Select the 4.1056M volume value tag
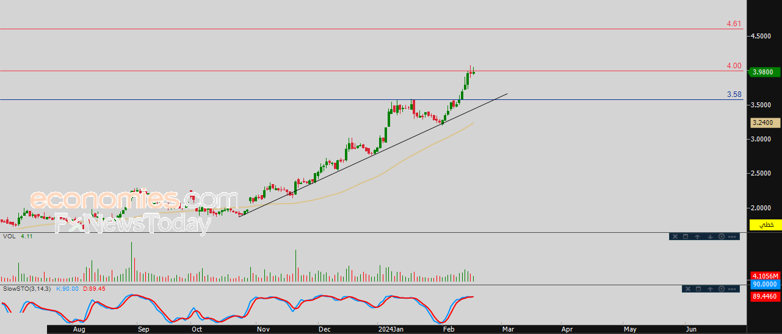Screen dimensions: 782x334 click(766, 275)
